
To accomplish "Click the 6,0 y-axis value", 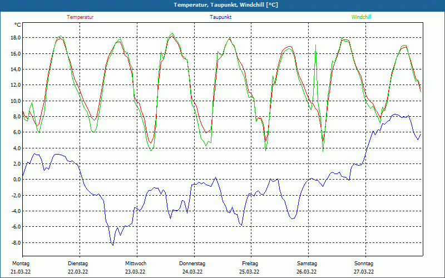I will click(16, 132).
